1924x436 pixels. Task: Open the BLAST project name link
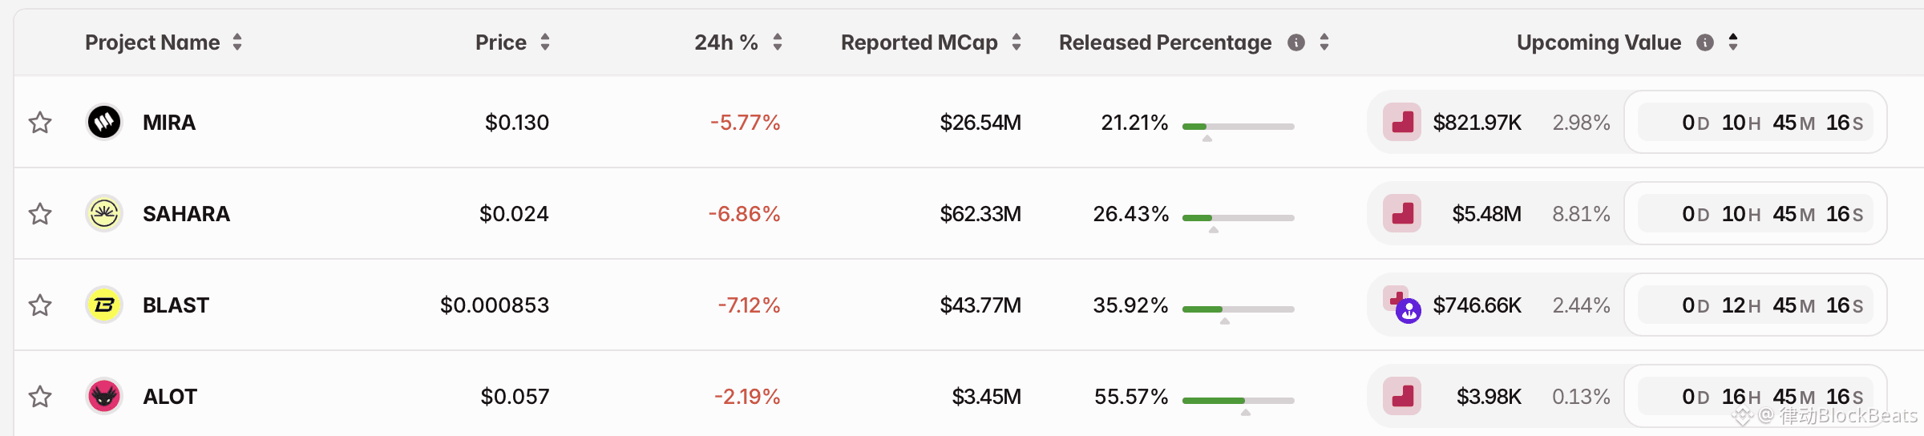pyautogui.click(x=176, y=305)
